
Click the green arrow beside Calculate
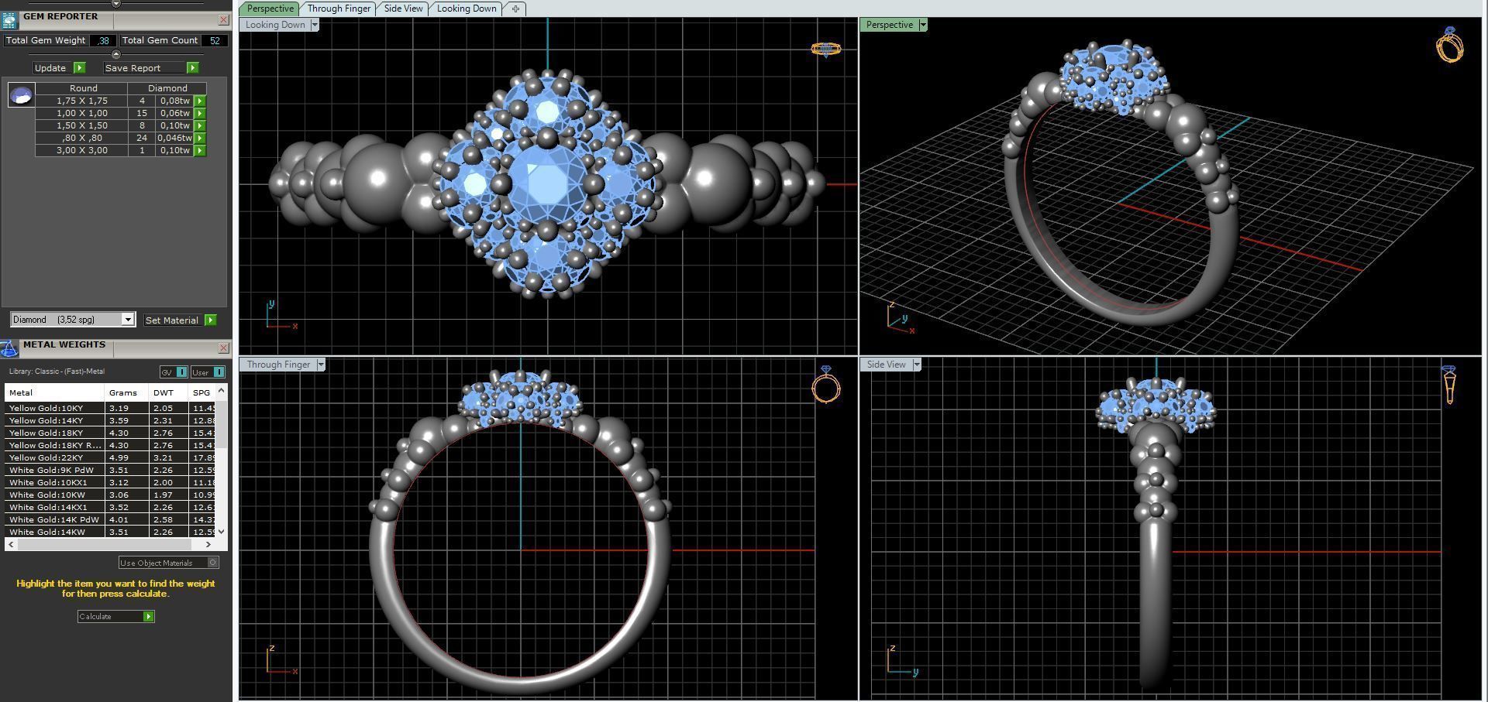pos(149,616)
